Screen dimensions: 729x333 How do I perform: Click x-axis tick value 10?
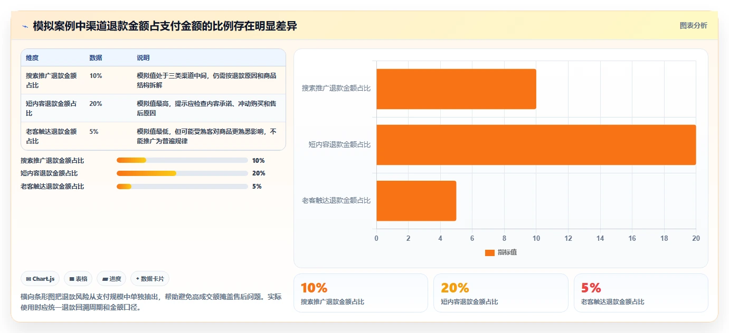pyautogui.click(x=536, y=239)
